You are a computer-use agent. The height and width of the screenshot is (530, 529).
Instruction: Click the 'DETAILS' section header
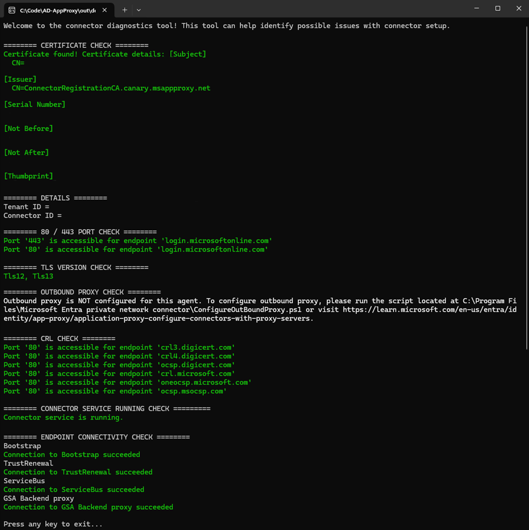(x=55, y=198)
